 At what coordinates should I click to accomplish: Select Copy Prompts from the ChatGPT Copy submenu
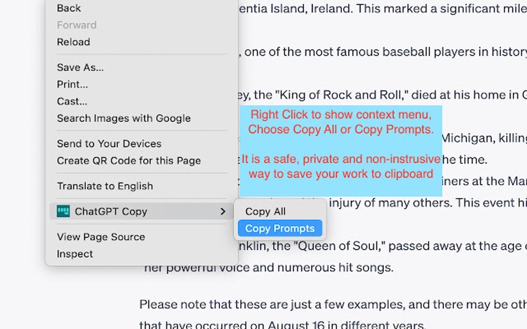280,228
